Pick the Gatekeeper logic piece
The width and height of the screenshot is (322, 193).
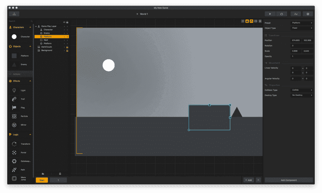[x=14, y=161]
